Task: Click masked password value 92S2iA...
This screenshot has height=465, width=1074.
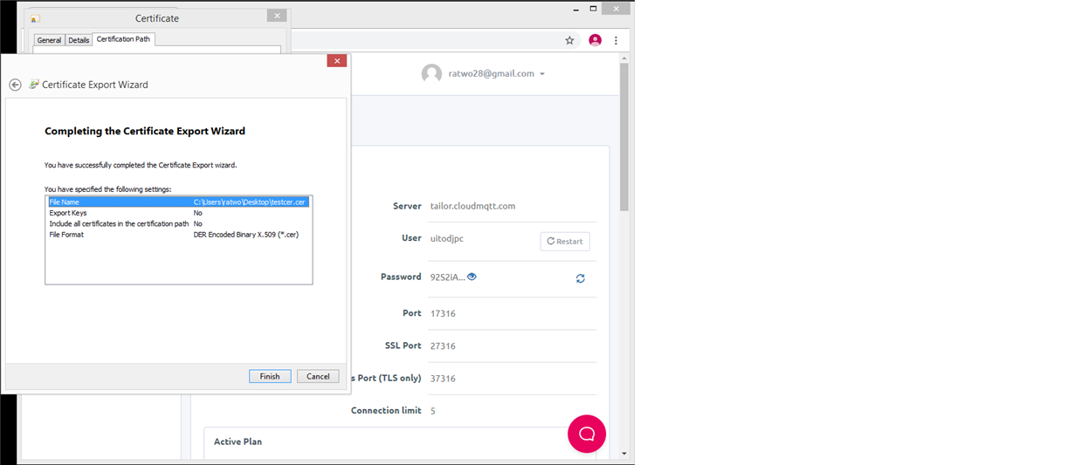Action: click(x=447, y=277)
